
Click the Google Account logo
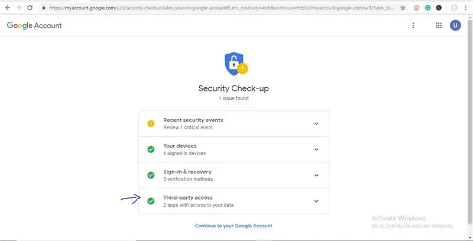click(x=34, y=25)
